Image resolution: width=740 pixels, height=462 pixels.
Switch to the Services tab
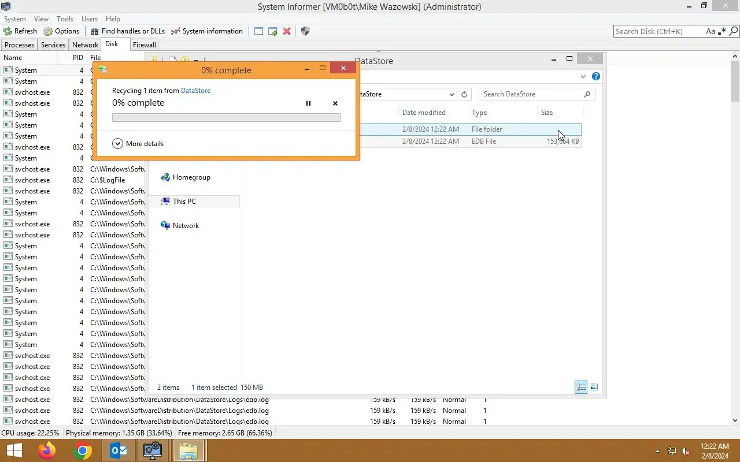tap(53, 45)
